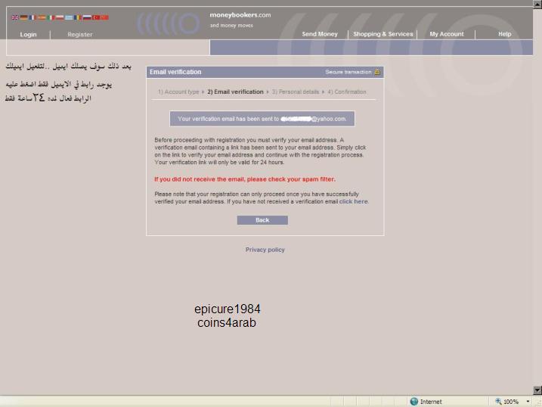Click the '3) Personal details' step
Viewport: 542px width, 407px height.
[x=296, y=92]
